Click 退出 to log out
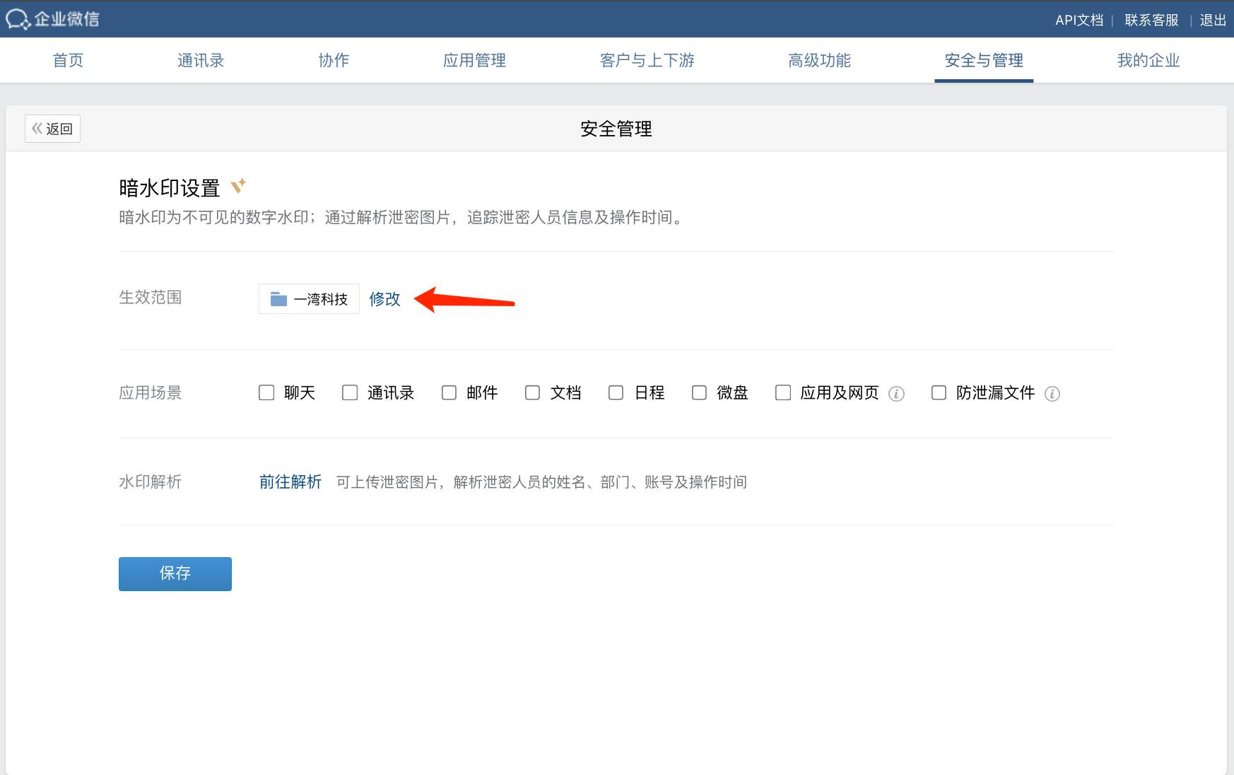 click(x=1213, y=20)
